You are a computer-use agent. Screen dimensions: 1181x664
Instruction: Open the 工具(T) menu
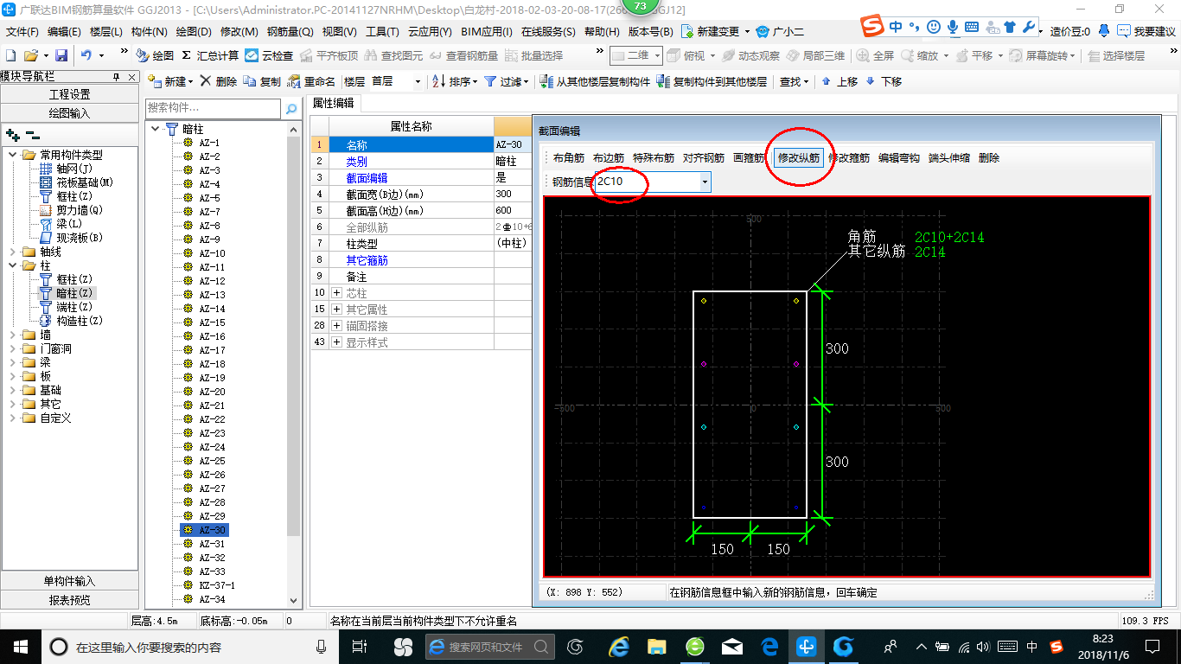[x=382, y=32]
